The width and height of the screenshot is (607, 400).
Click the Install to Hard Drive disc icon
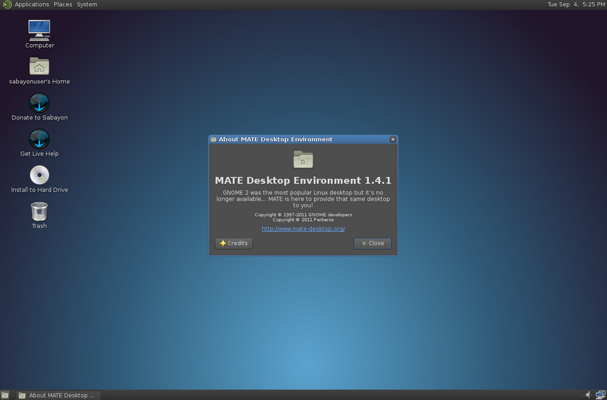tap(39, 175)
